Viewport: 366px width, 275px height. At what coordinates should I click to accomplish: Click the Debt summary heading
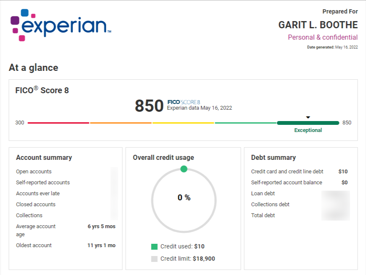(x=273, y=158)
